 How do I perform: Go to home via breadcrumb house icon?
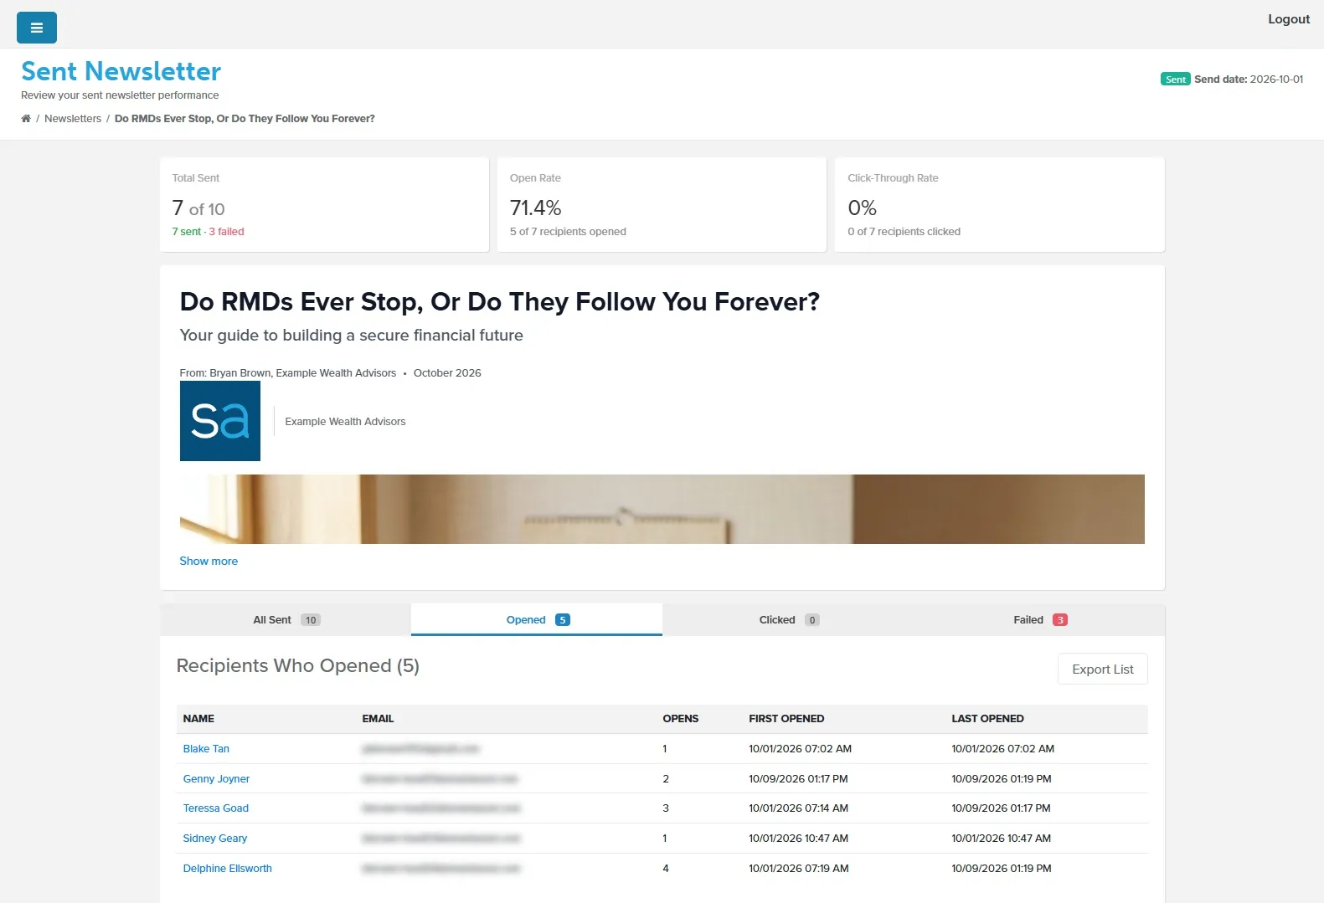coord(26,119)
